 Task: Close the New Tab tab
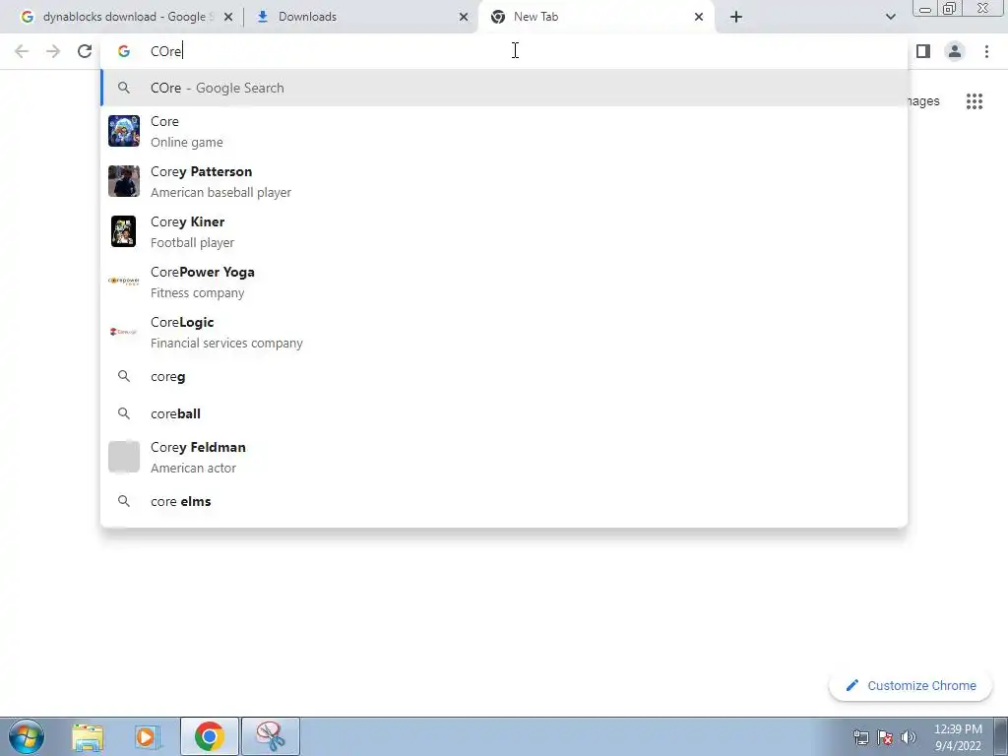(699, 17)
